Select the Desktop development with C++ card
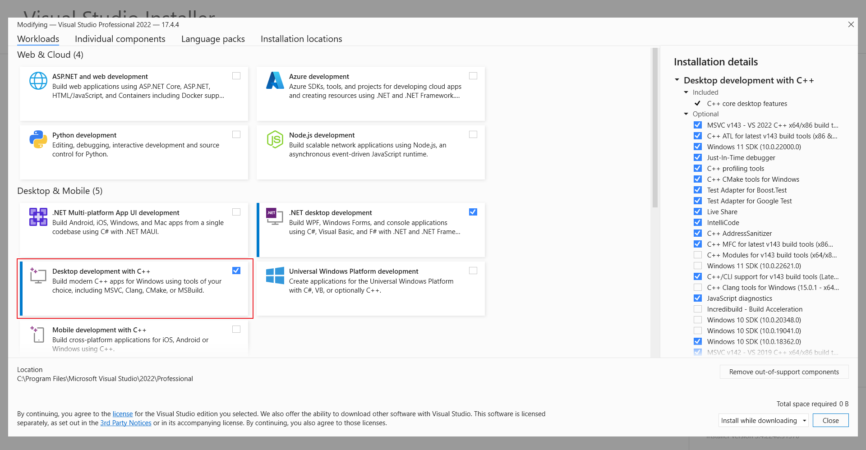Image resolution: width=866 pixels, height=450 pixels. click(x=135, y=289)
